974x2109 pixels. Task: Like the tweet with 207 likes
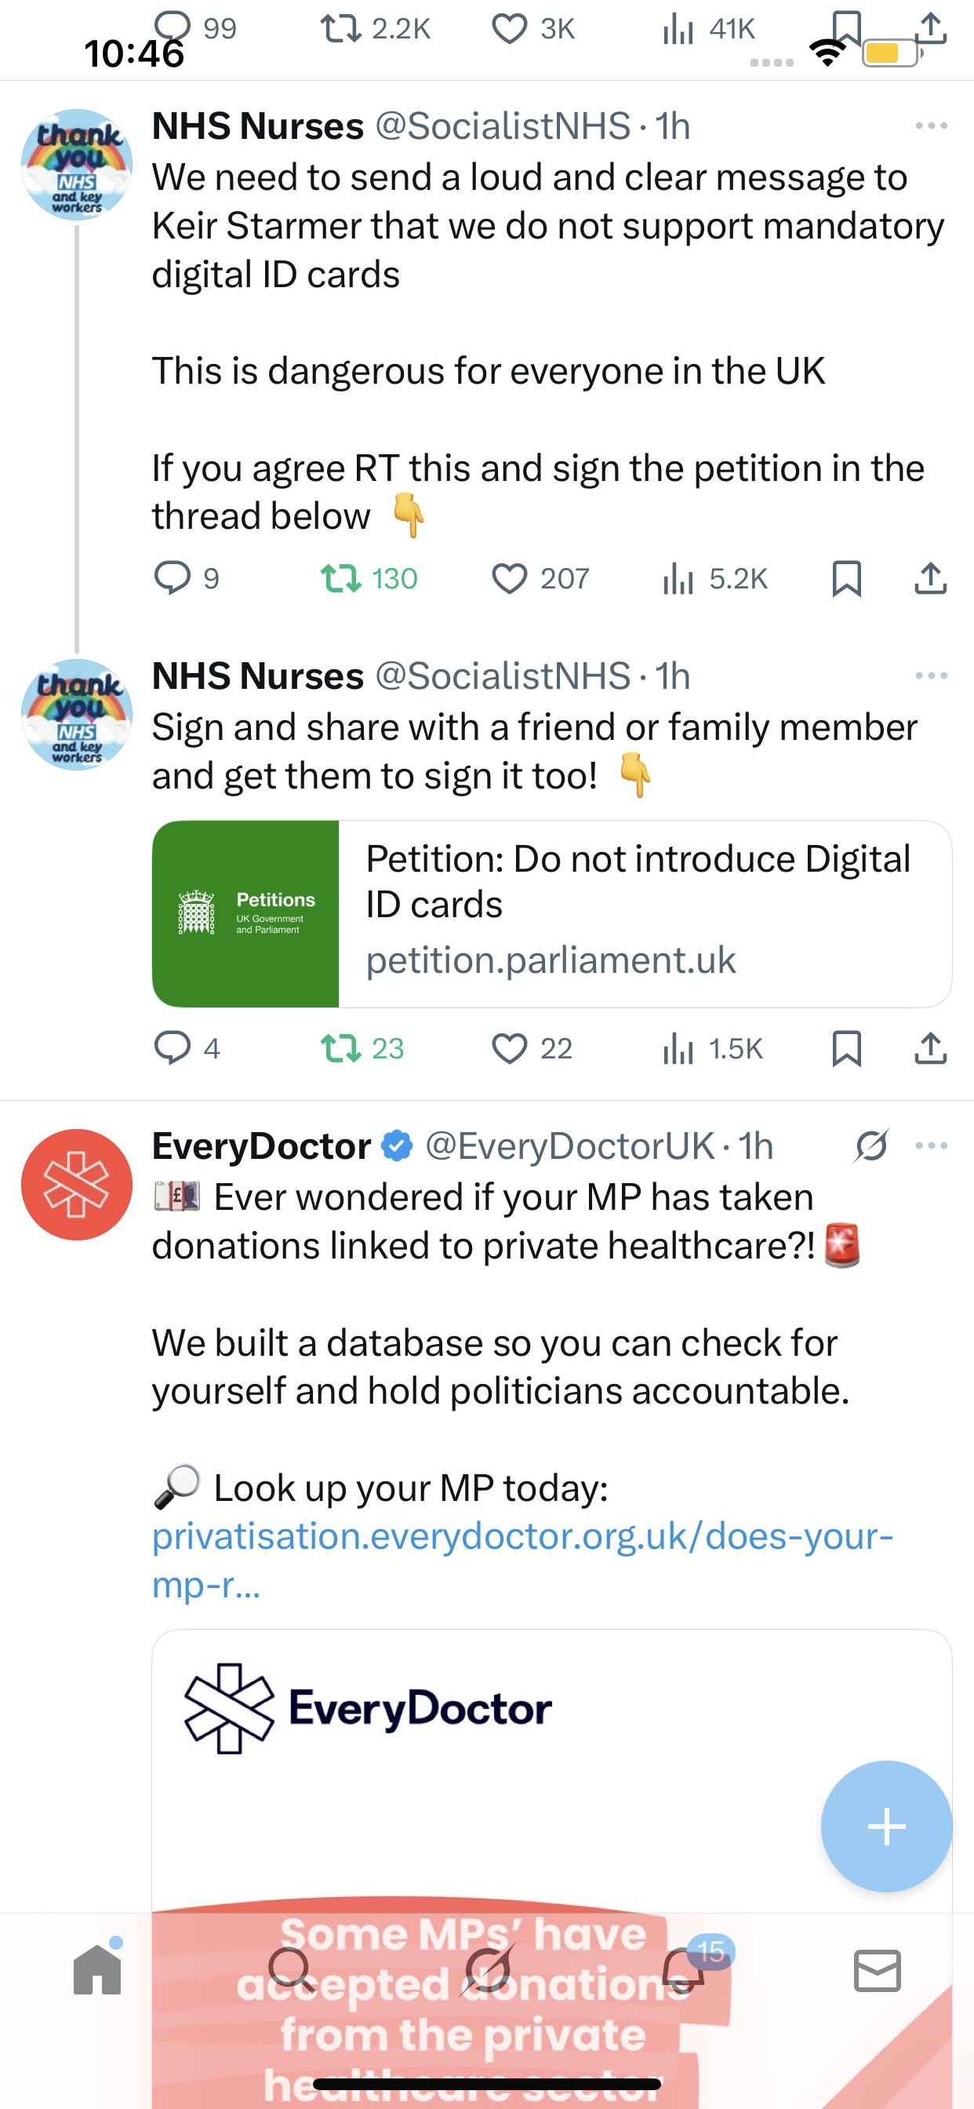pos(509,578)
